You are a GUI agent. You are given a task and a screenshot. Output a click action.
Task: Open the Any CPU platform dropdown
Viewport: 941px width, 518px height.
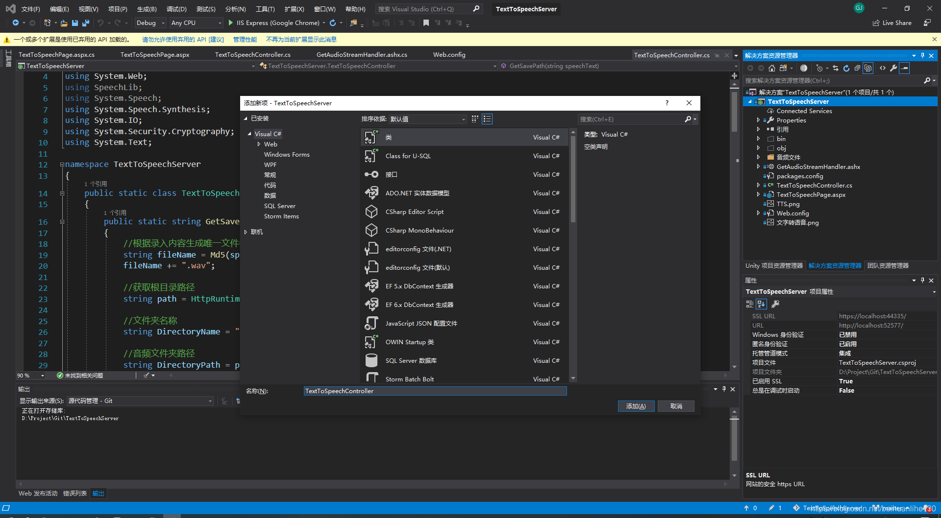point(197,23)
